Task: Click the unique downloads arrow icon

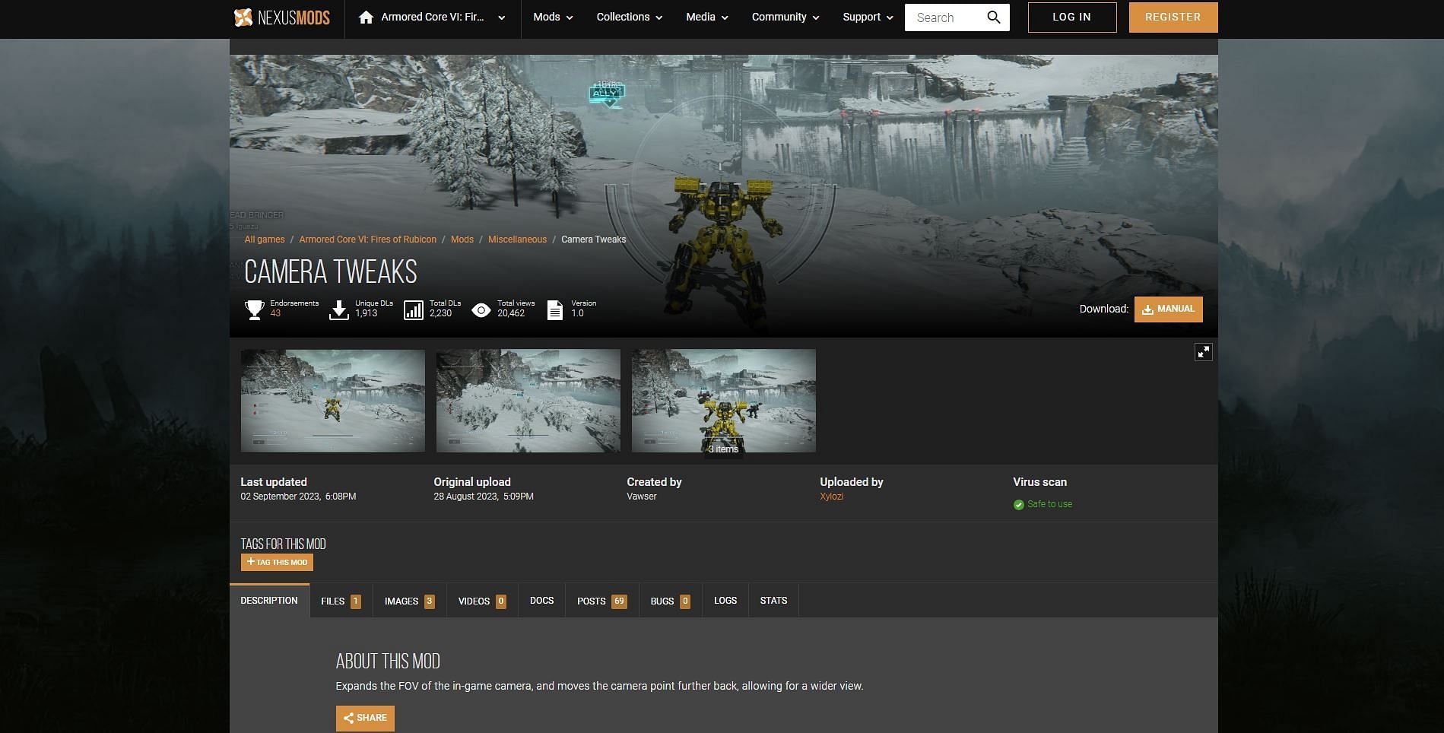Action: (x=339, y=309)
